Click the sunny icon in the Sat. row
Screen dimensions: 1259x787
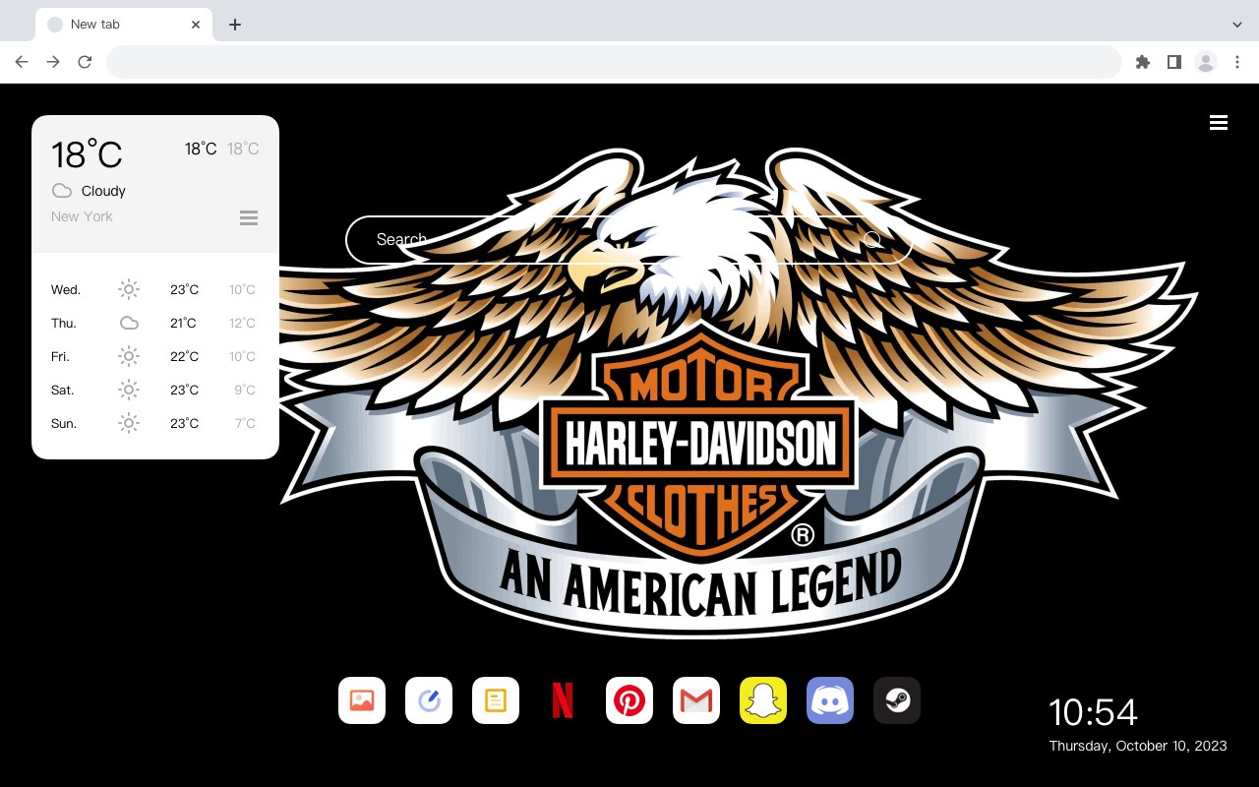click(129, 390)
